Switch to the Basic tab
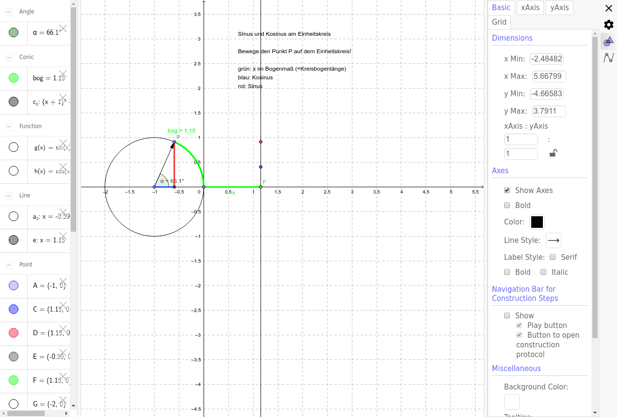The width and height of the screenshot is (618, 418). tap(501, 8)
